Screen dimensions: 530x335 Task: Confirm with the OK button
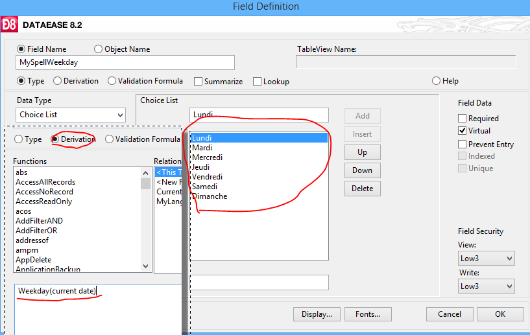500,314
